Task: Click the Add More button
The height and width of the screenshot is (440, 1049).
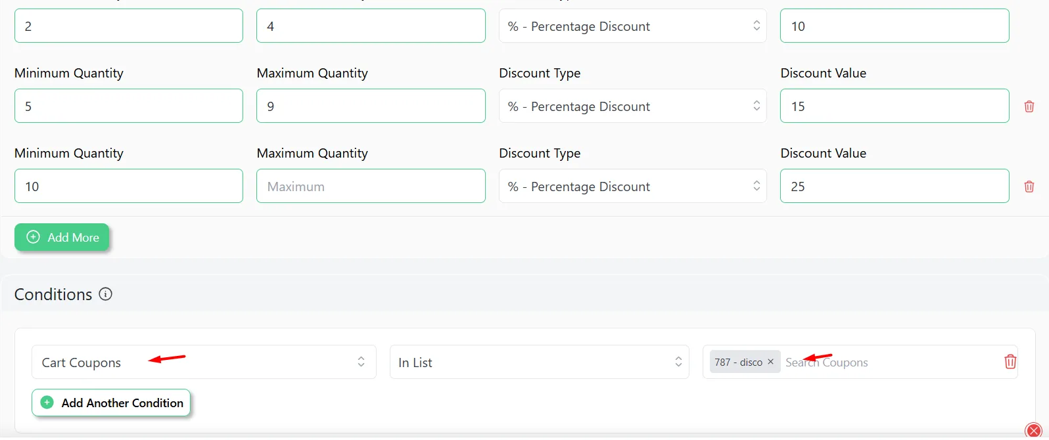Action: [x=62, y=237]
